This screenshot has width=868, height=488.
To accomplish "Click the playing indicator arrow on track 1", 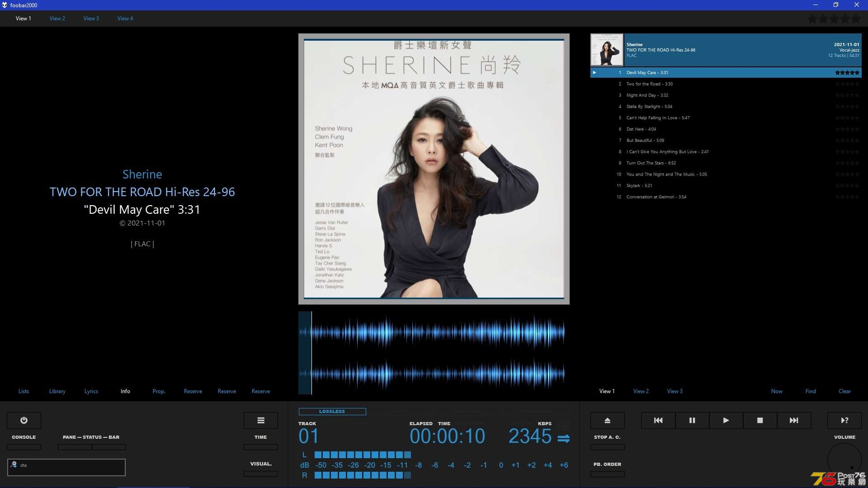I will [x=594, y=72].
